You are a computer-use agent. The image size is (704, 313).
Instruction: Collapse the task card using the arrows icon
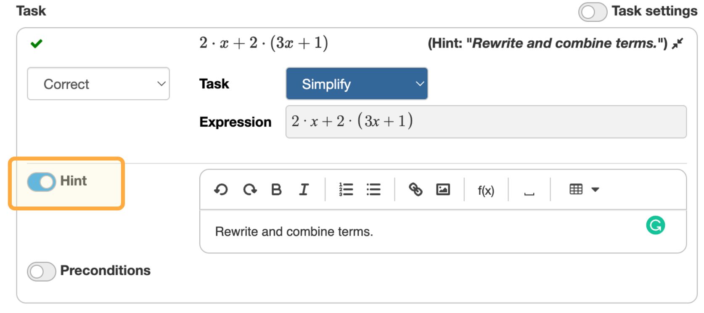coord(678,44)
